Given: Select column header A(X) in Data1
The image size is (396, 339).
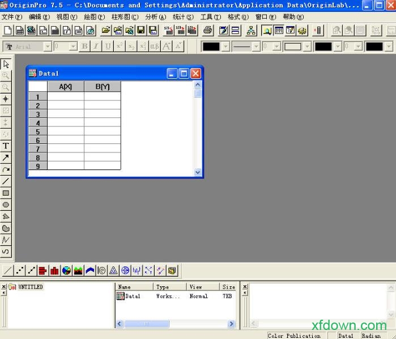Looking at the screenshot, I should coord(66,87).
